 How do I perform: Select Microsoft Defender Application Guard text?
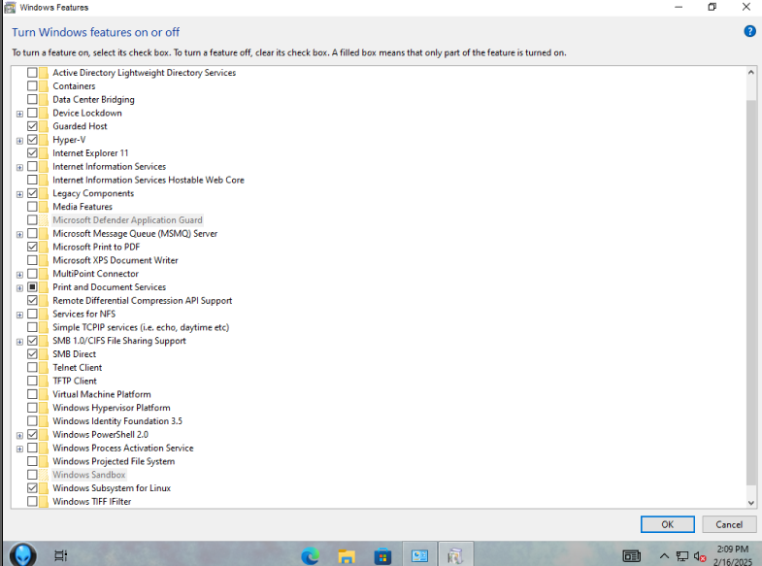click(127, 220)
